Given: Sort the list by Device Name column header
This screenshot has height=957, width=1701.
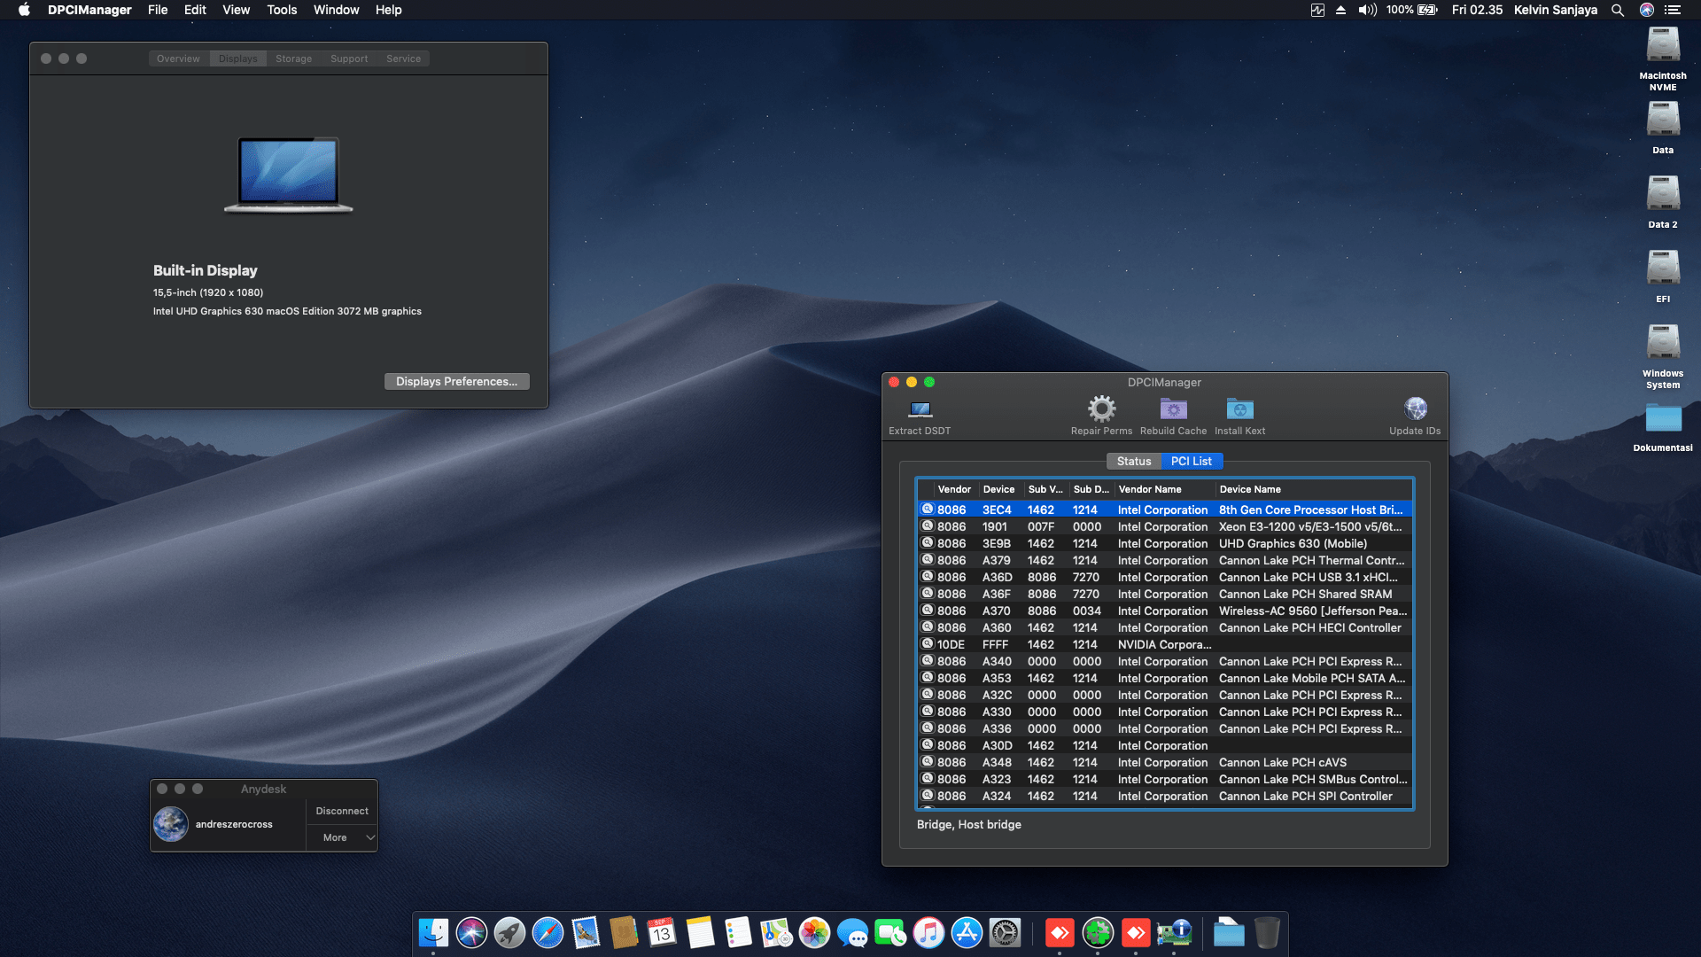Looking at the screenshot, I should [1249, 489].
